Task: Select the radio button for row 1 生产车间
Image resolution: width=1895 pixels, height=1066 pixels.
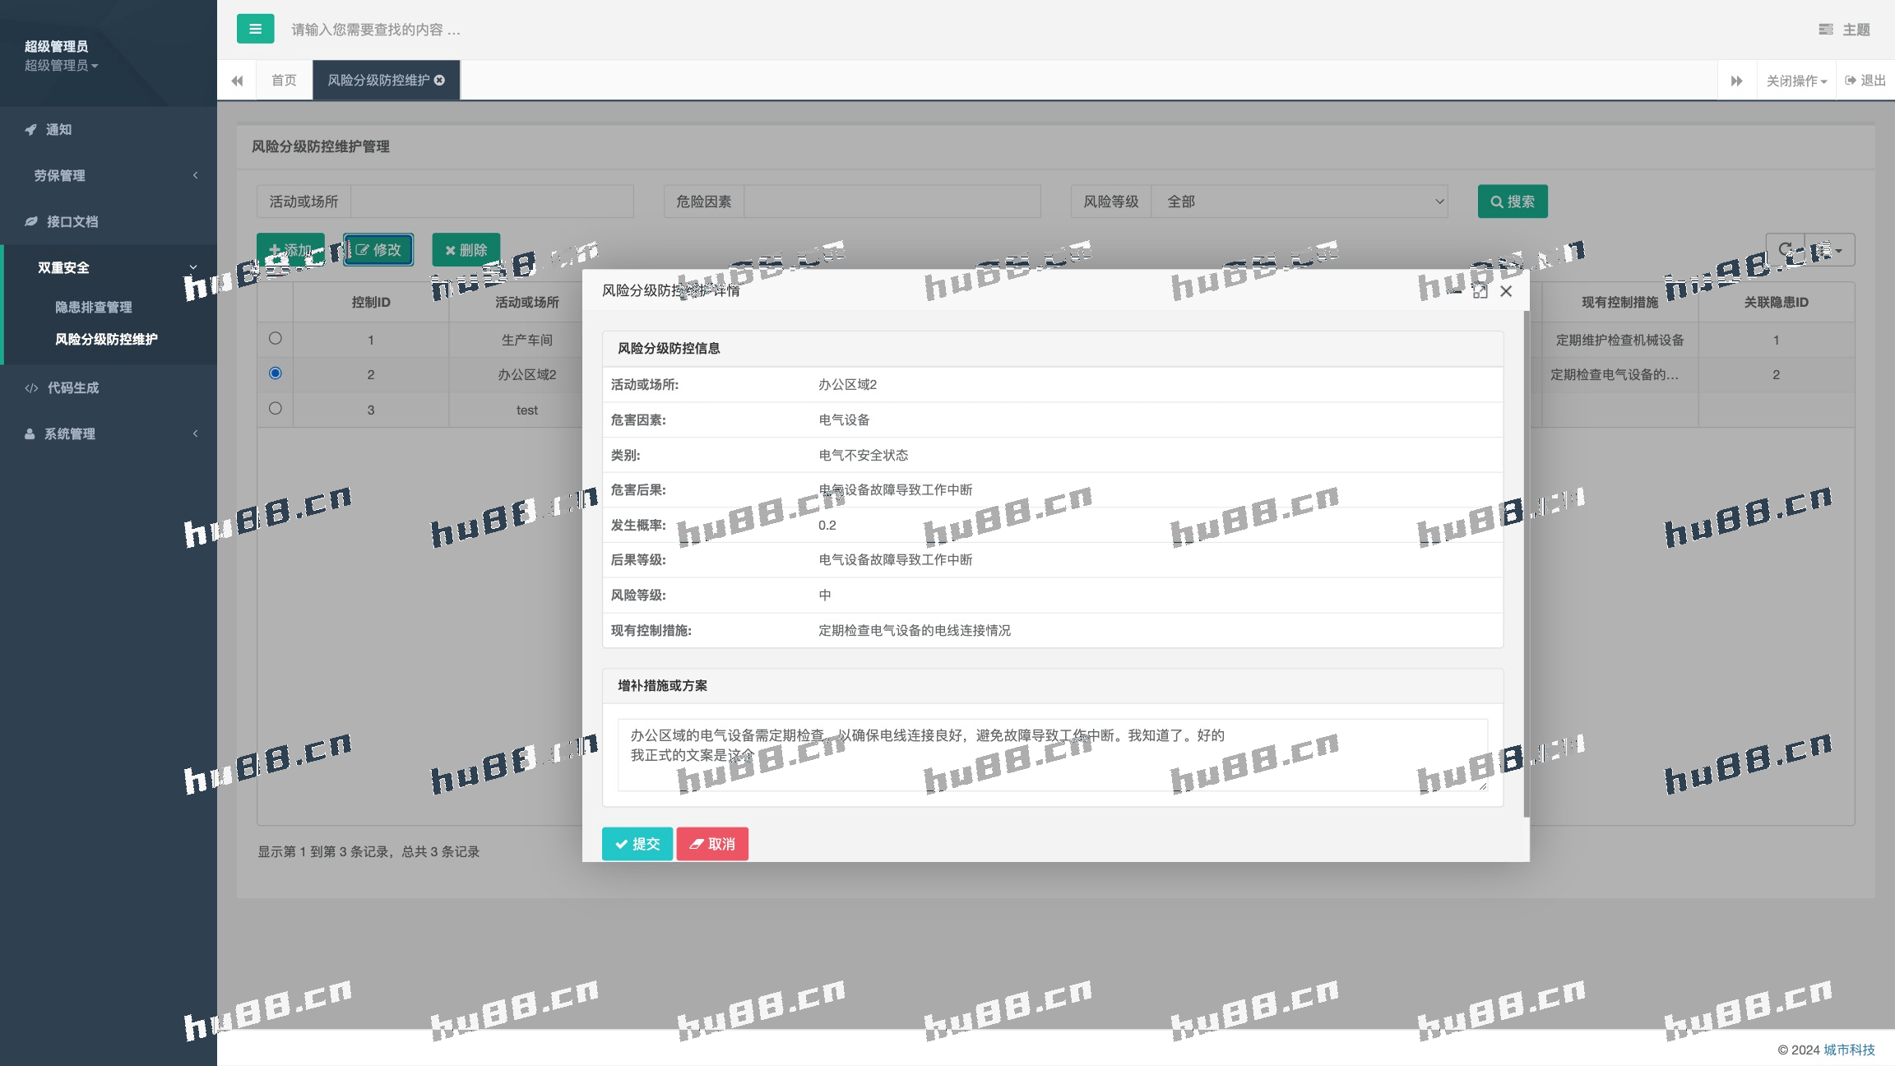Action: point(276,338)
